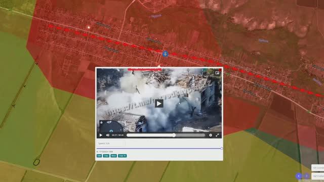This screenshot has height=182, width=324.
Task: Click the Edit button in the popup
Action: pos(99,156)
